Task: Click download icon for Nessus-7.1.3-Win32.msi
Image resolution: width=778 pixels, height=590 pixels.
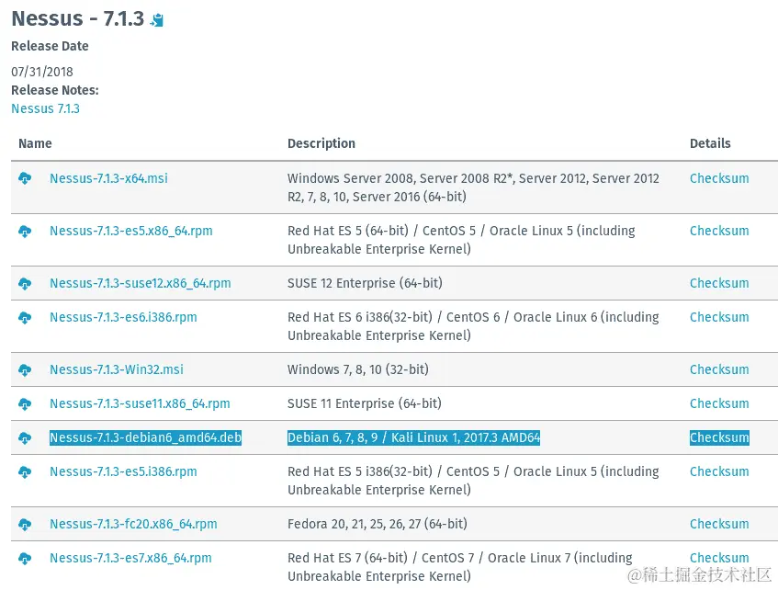Action: tap(25, 370)
